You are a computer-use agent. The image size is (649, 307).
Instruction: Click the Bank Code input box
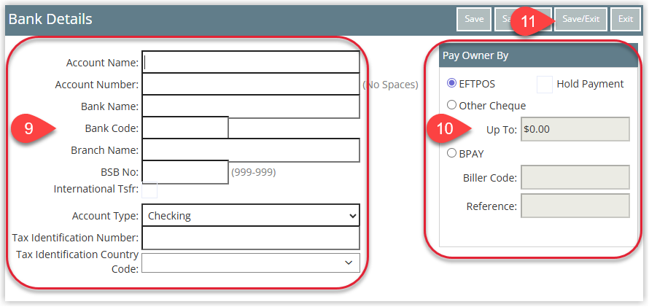point(185,128)
